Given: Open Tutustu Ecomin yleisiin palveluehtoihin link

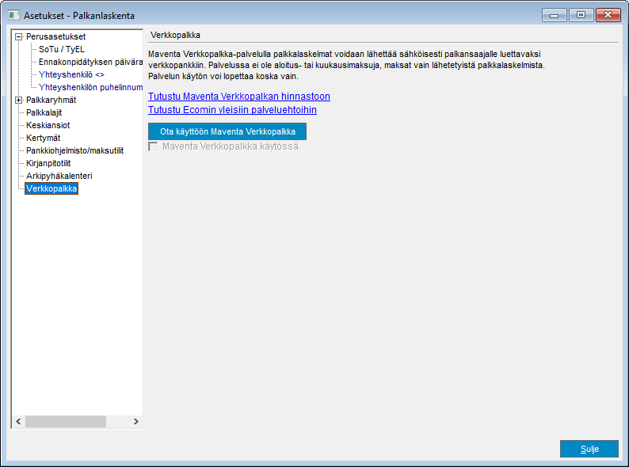Looking at the screenshot, I should click(x=232, y=110).
